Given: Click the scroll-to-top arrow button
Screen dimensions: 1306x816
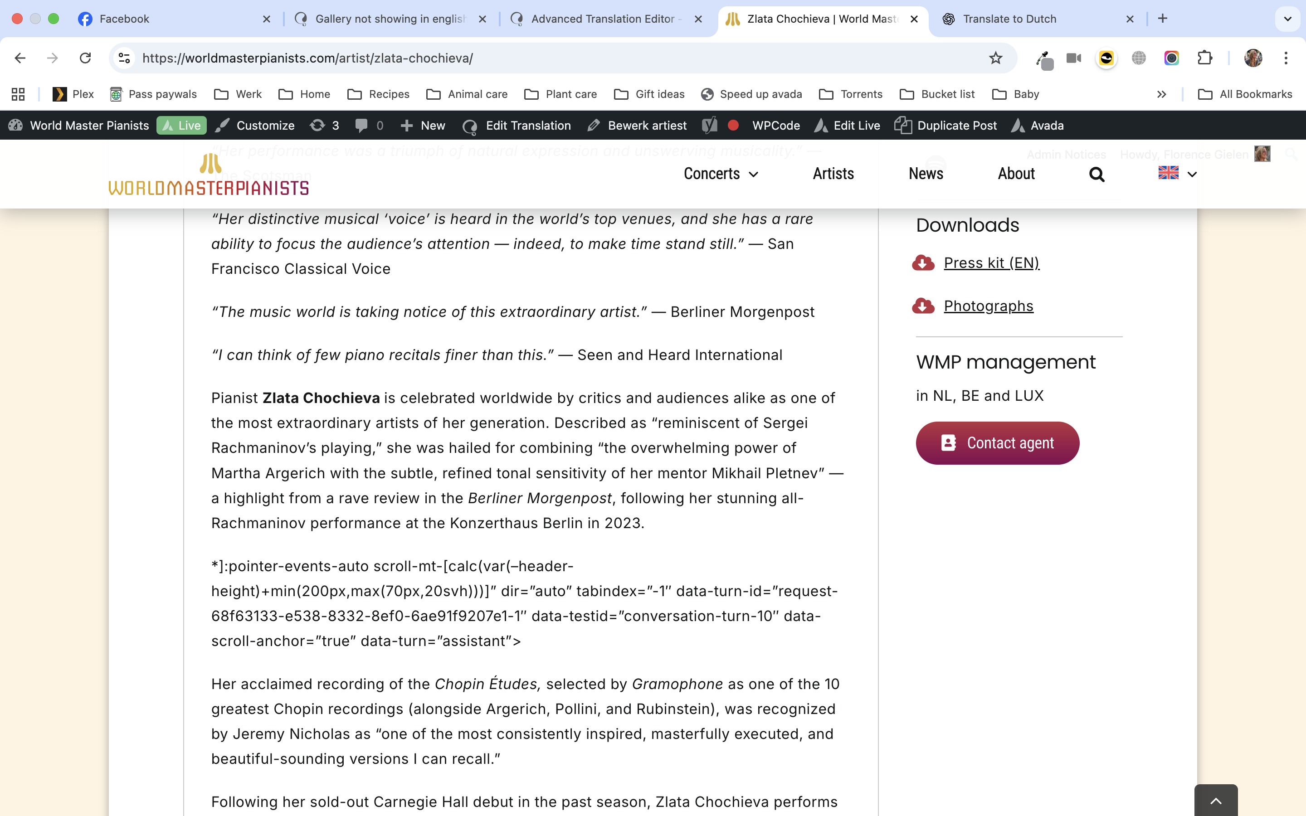Looking at the screenshot, I should 1215,801.
